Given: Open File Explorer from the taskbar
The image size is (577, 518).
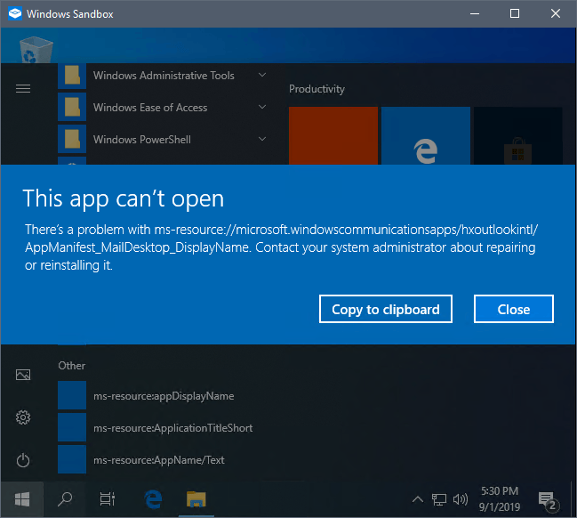Looking at the screenshot, I should [x=196, y=499].
